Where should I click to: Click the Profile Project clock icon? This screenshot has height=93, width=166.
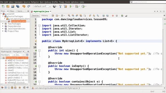[x=83, y=6]
